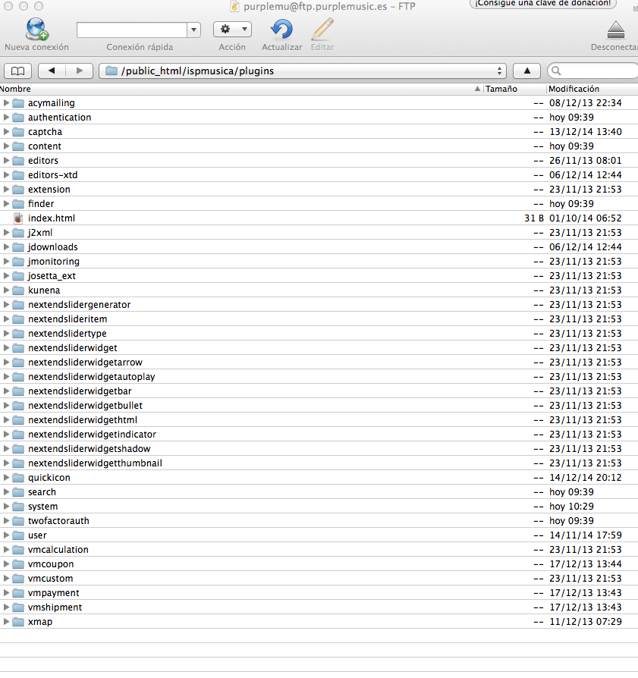The width and height of the screenshot is (638, 678).
Task: Click the 31 B size of index.html
Action: pyautogui.click(x=534, y=218)
